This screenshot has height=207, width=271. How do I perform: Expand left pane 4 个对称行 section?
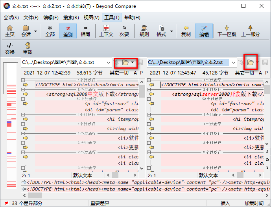tap(23, 133)
